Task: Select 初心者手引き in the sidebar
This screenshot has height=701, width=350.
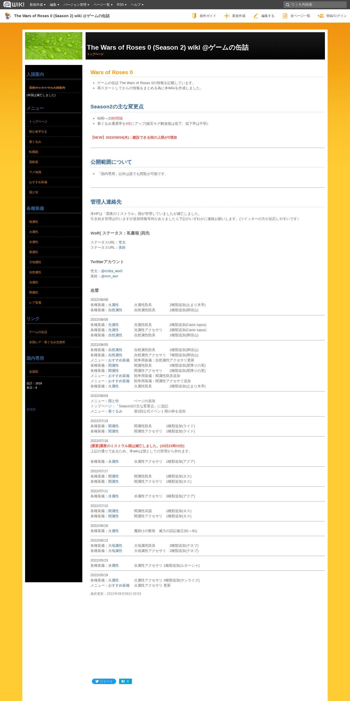Action: (38, 132)
